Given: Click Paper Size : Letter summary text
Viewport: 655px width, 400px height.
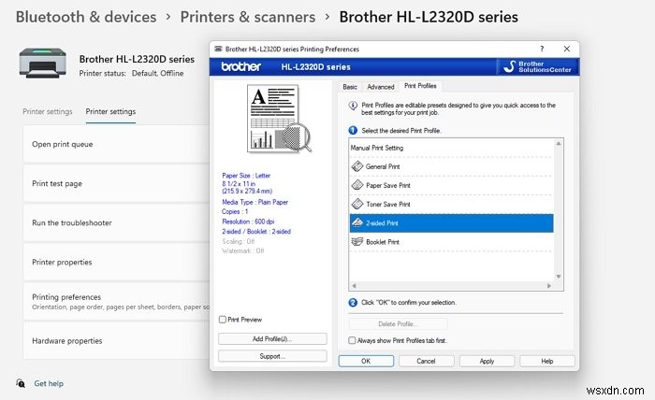Looking at the screenshot, I should (246, 176).
